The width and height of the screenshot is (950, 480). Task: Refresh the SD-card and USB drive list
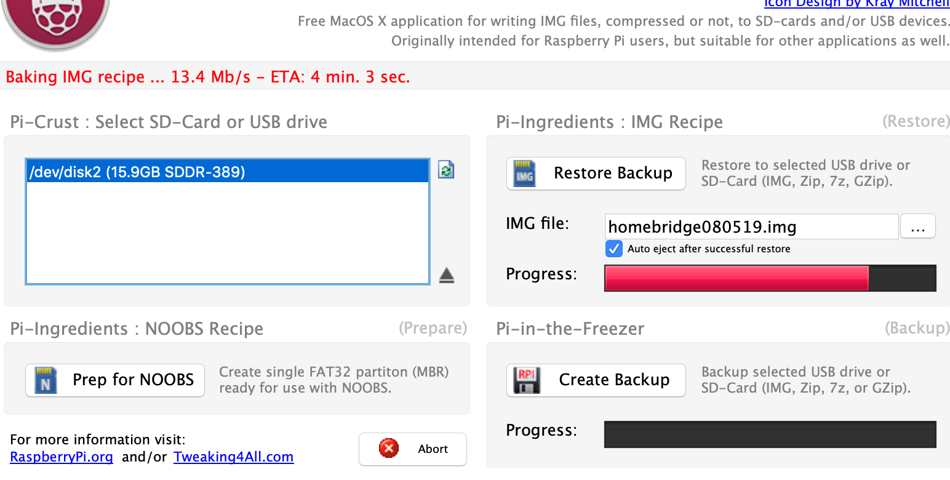[446, 170]
